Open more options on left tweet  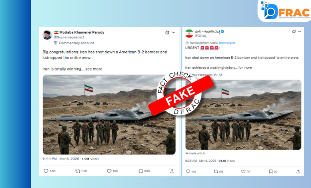click(x=174, y=32)
